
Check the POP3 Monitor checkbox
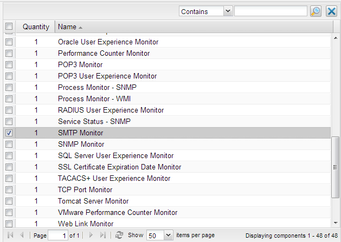[9, 65]
